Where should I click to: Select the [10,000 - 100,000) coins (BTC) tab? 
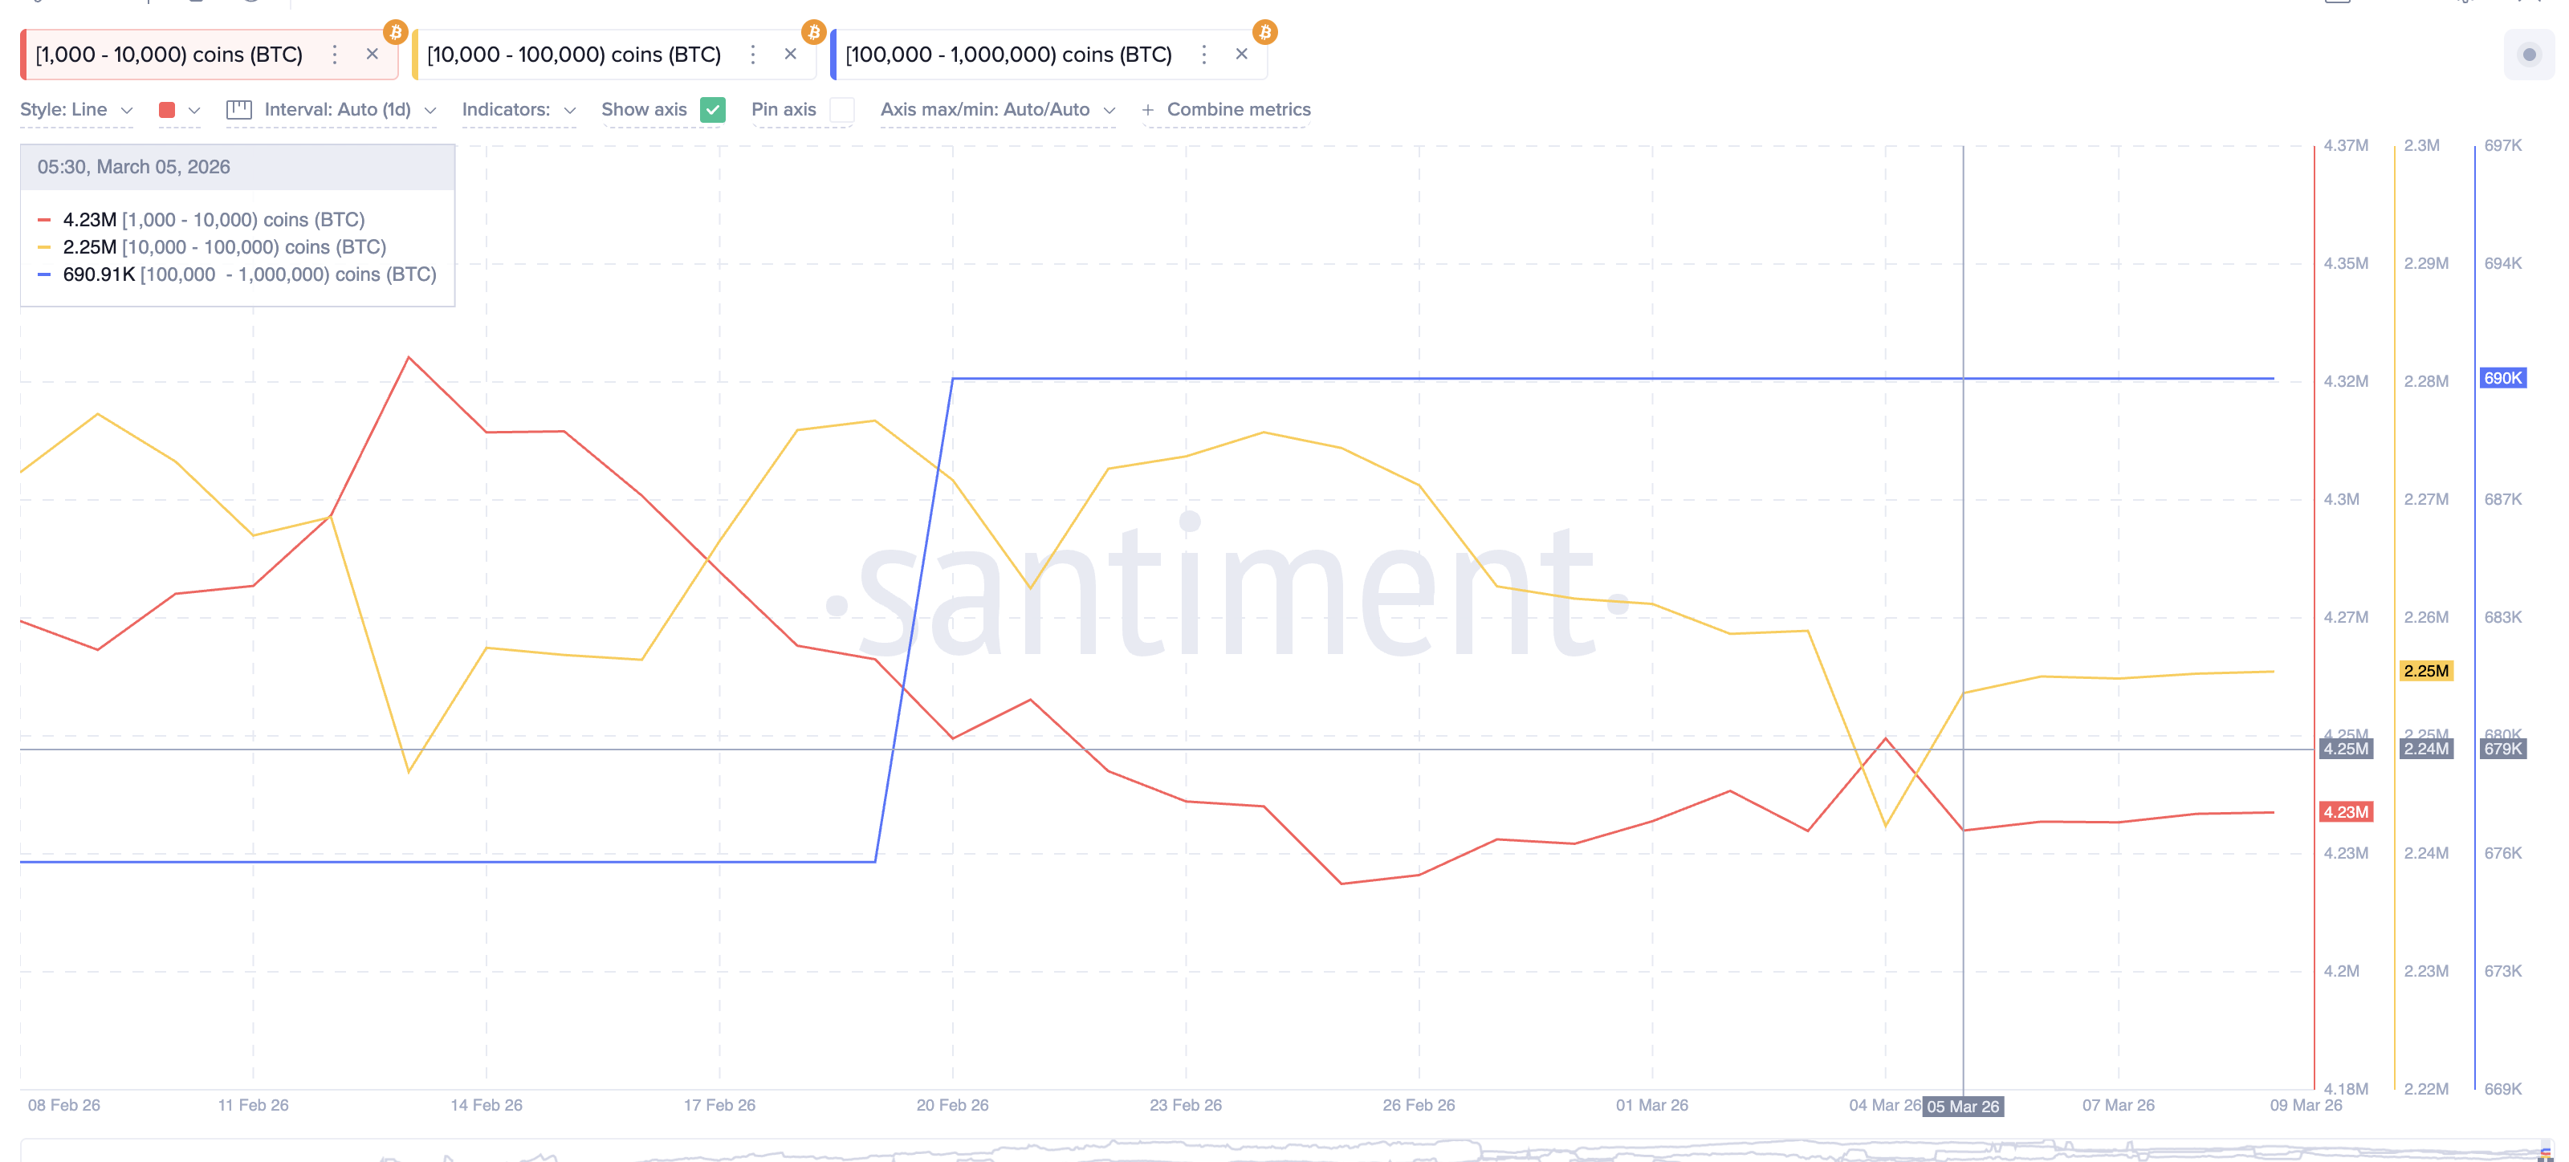click(573, 55)
